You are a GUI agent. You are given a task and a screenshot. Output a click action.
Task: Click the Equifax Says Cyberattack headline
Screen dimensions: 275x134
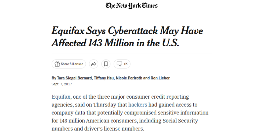(127, 37)
